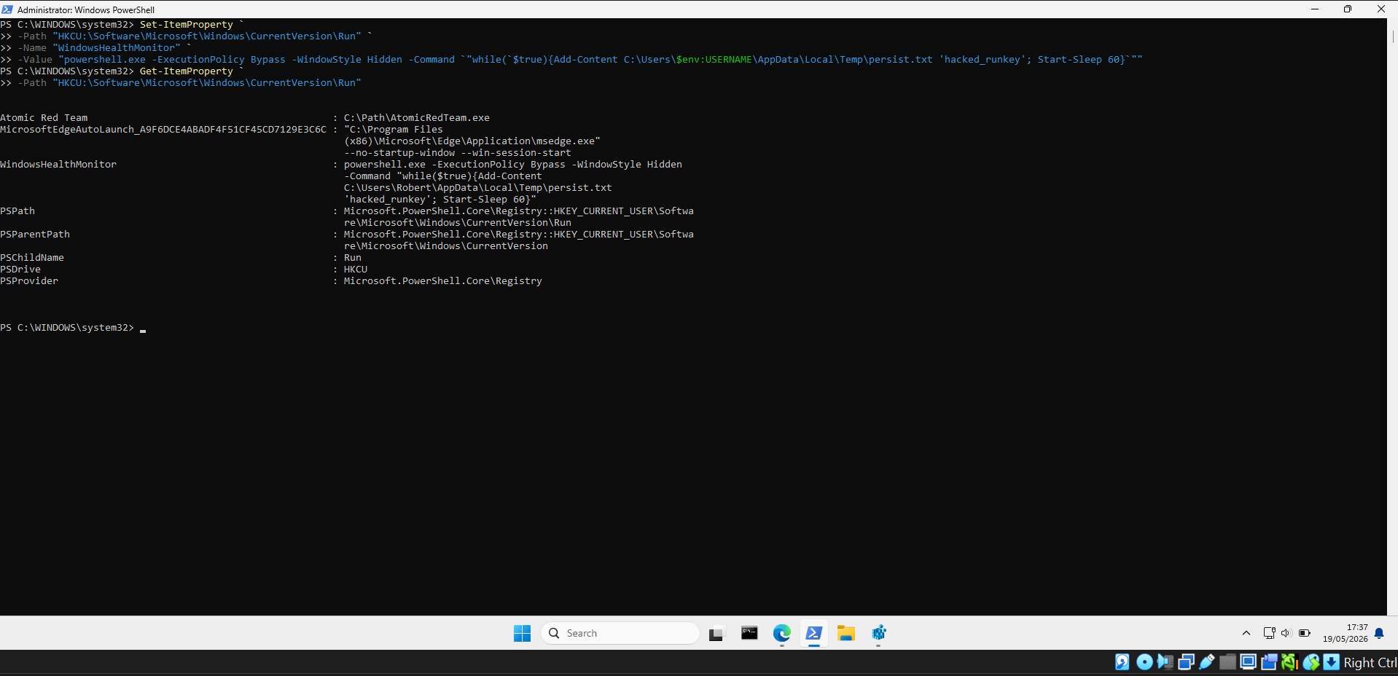Image resolution: width=1398 pixels, height=676 pixels.
Task: Click the 'Atomic Red Team' output entry
Action: click(44, 118)
